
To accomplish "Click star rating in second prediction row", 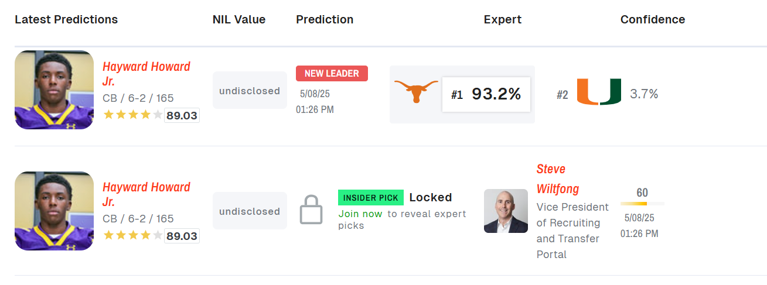I will point(133,235).
